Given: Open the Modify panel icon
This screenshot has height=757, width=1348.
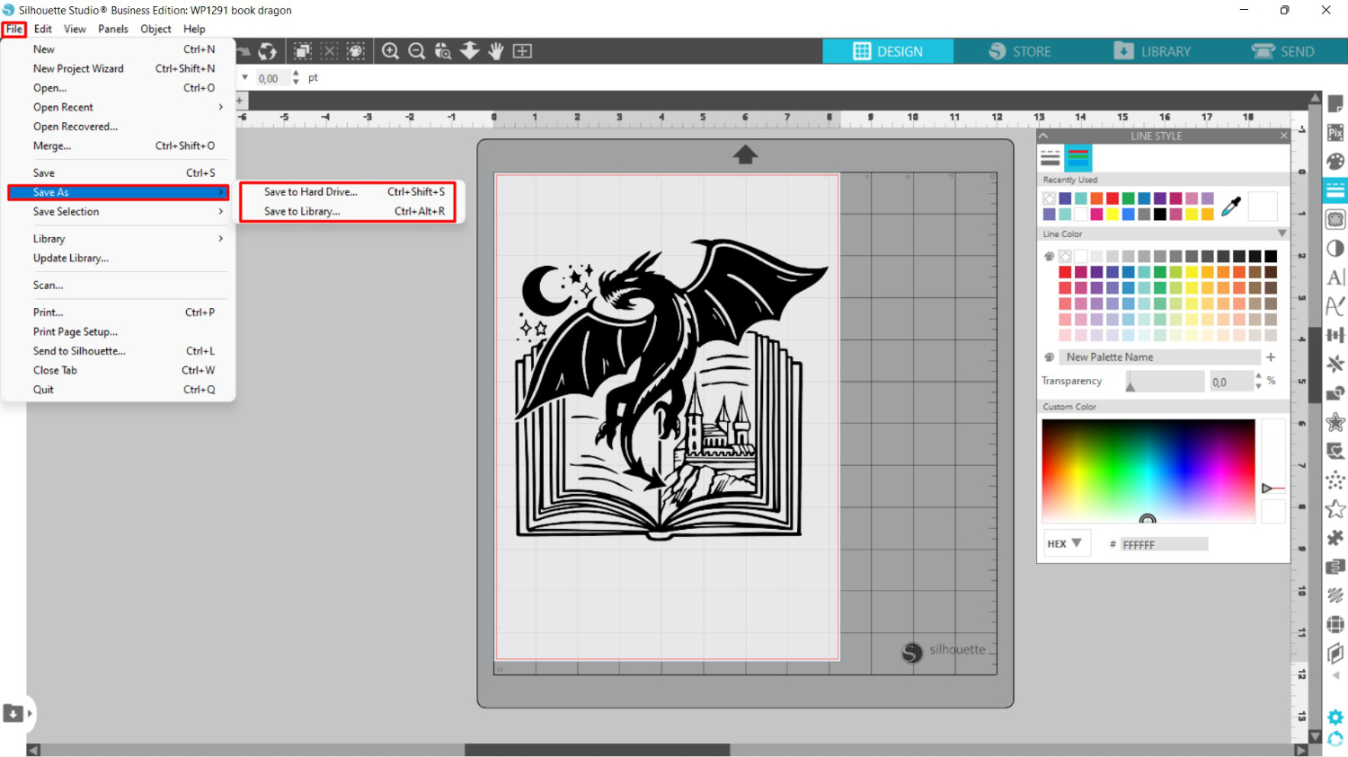Looking at the screenshot, I should [1335, 393].
